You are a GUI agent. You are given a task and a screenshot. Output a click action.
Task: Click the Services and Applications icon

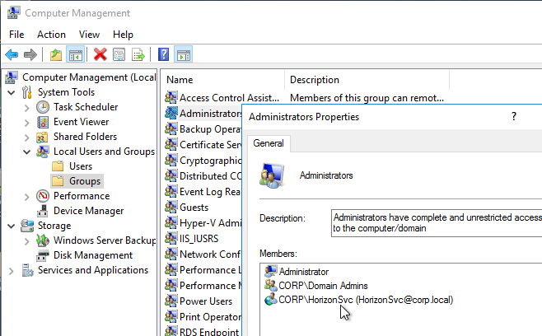click(x=27, y=270)
